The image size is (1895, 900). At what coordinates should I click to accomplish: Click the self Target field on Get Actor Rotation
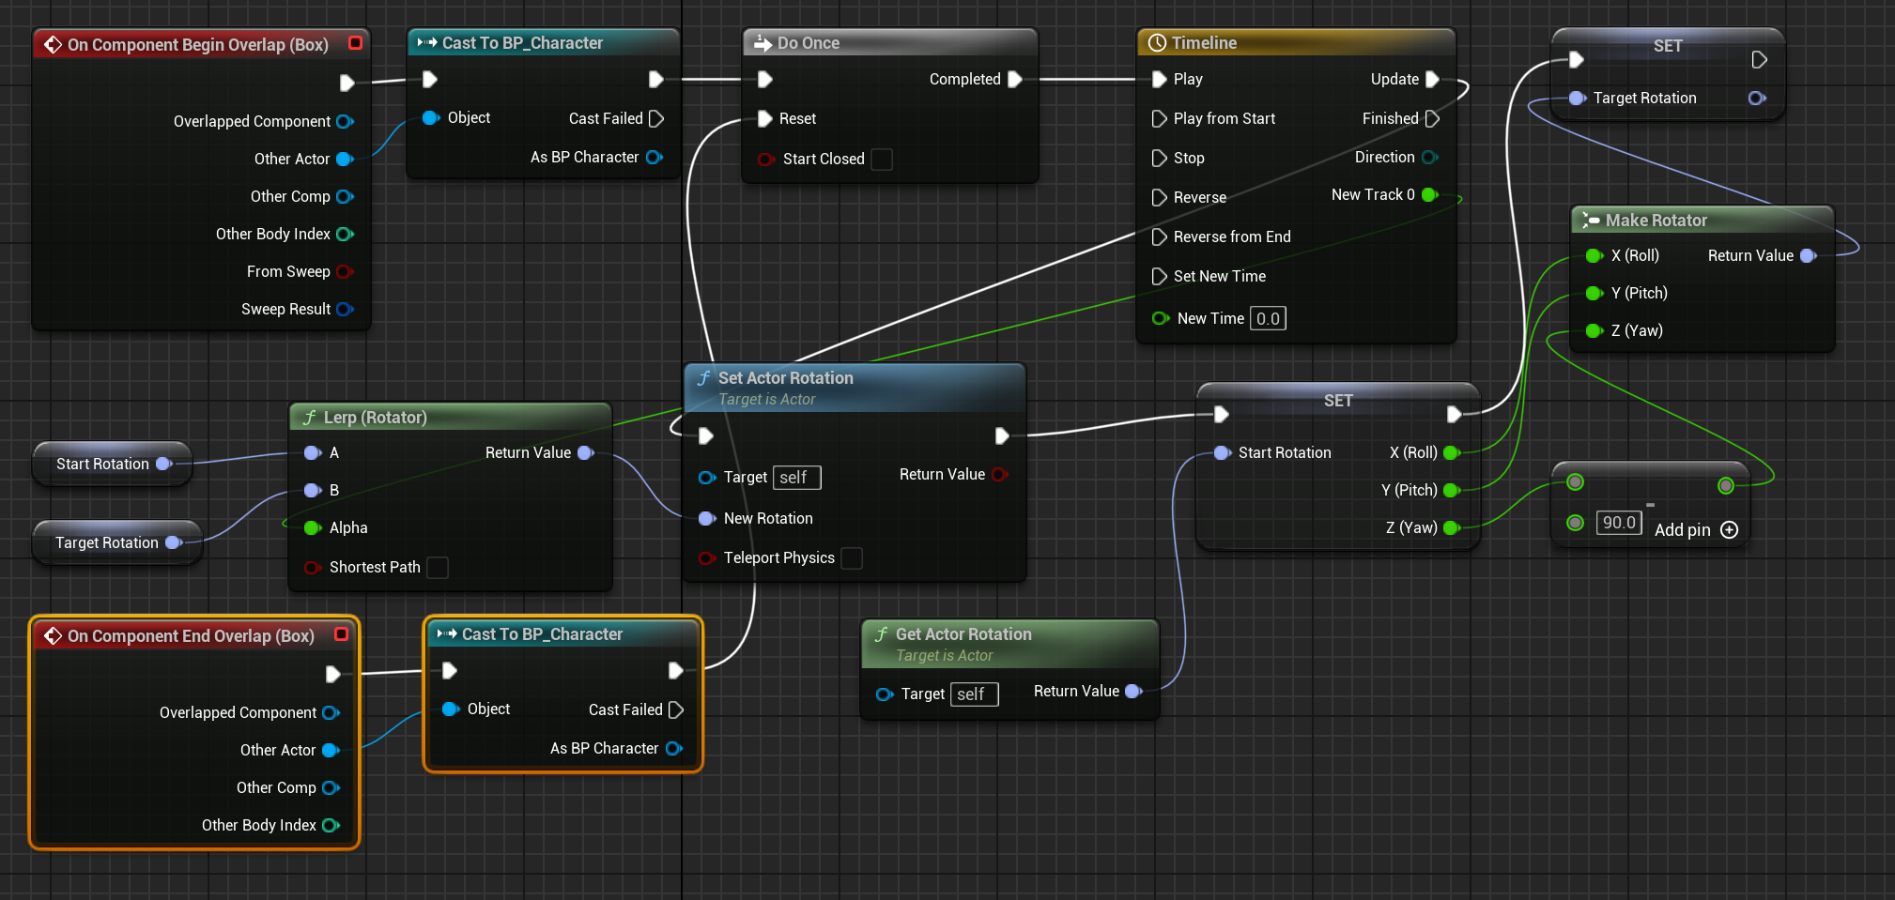(x=975, y=694)
